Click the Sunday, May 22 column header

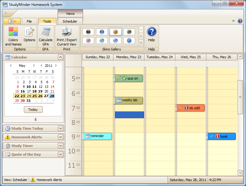tap(98, 57)
